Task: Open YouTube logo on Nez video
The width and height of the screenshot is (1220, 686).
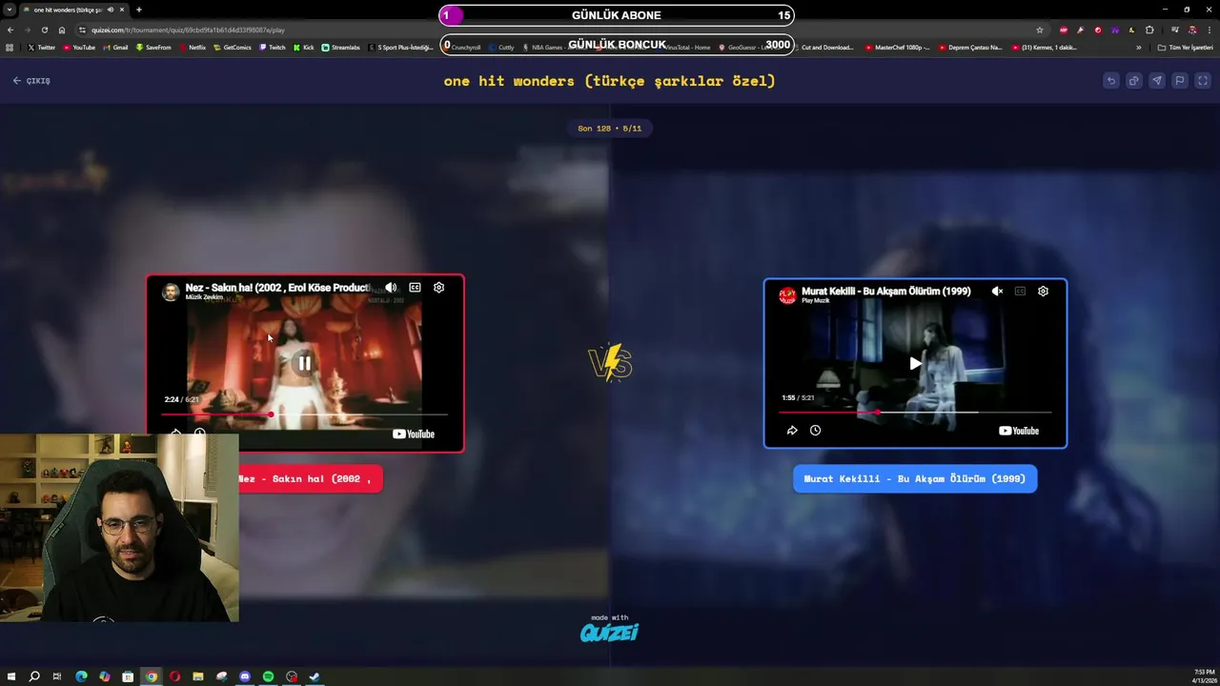Action: [x=414, y=434]
